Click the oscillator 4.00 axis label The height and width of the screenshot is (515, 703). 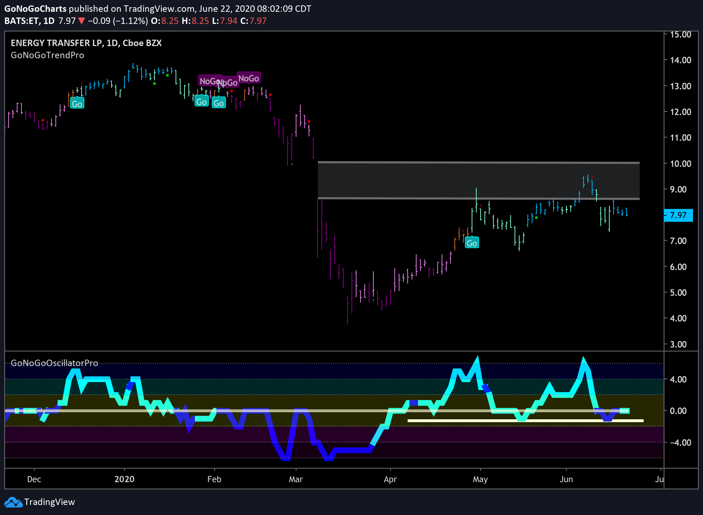pos(678,379)
